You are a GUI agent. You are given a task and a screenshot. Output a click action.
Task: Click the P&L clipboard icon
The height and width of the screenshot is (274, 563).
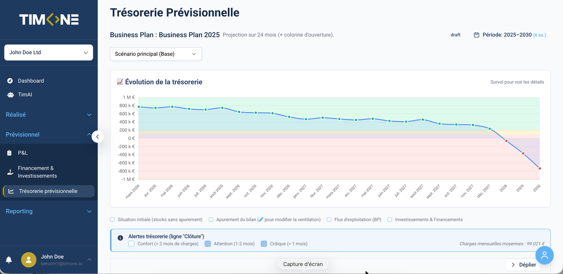tap(10, 153)
